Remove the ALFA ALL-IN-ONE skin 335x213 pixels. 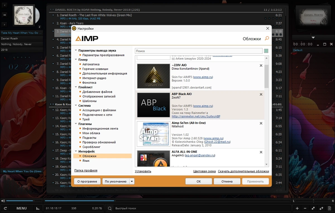tap(261, 153)
